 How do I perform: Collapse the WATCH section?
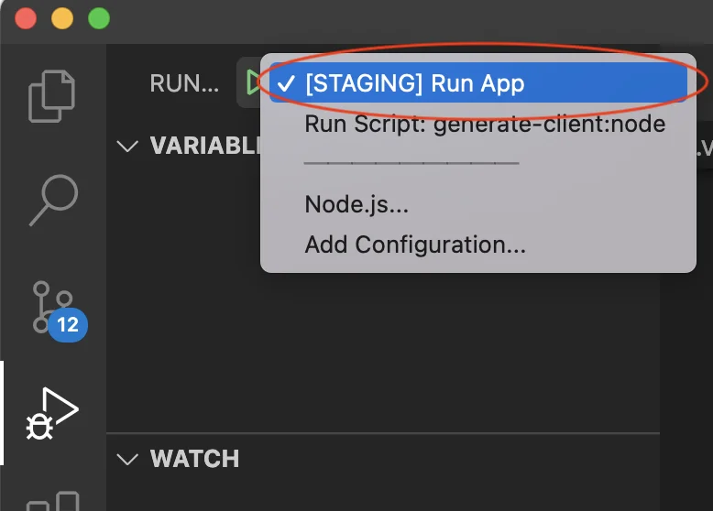(127, 459)
